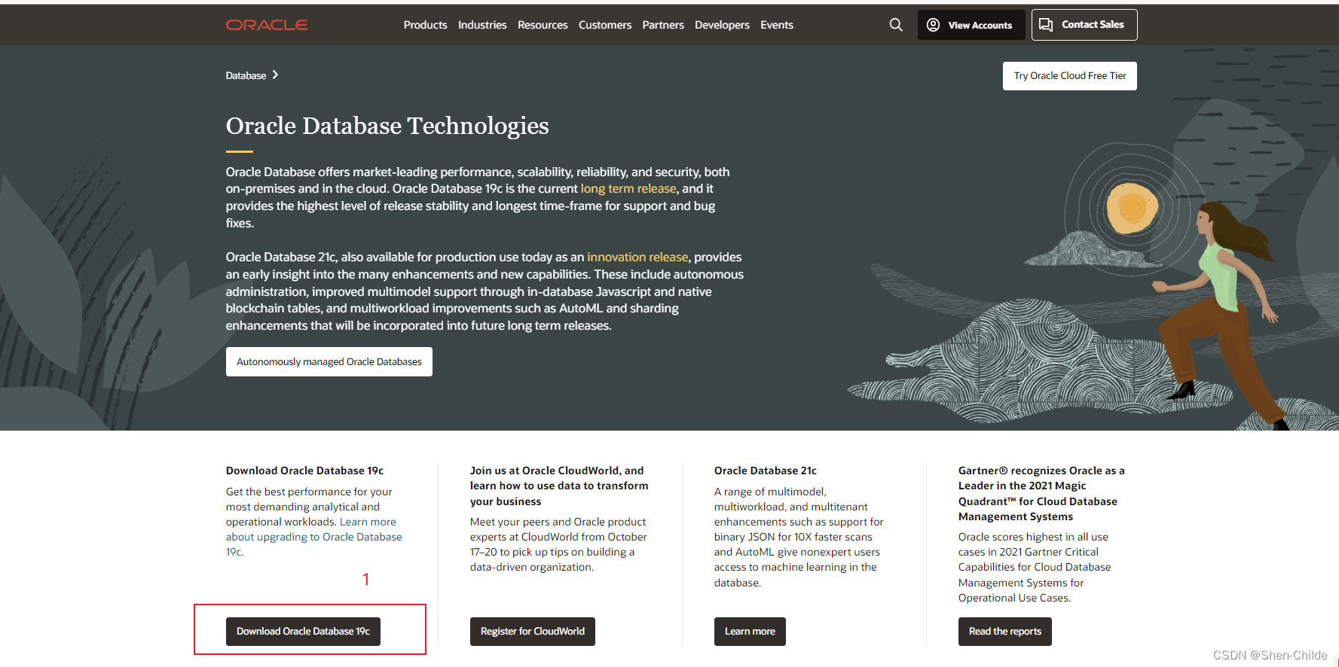Open the Developers menu

[722, 25]
